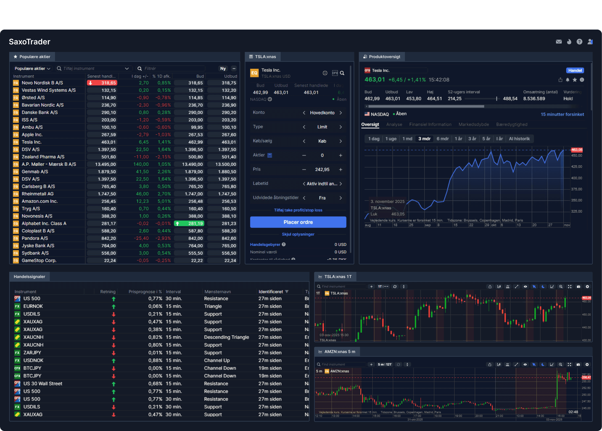The height and width of the screenshot is (431, 602).
Task: Open indicators icon on AMZN chart toolbar
Action: [507, 364]
